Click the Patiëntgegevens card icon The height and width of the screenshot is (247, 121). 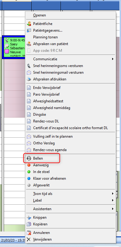(x=29, y=30)
